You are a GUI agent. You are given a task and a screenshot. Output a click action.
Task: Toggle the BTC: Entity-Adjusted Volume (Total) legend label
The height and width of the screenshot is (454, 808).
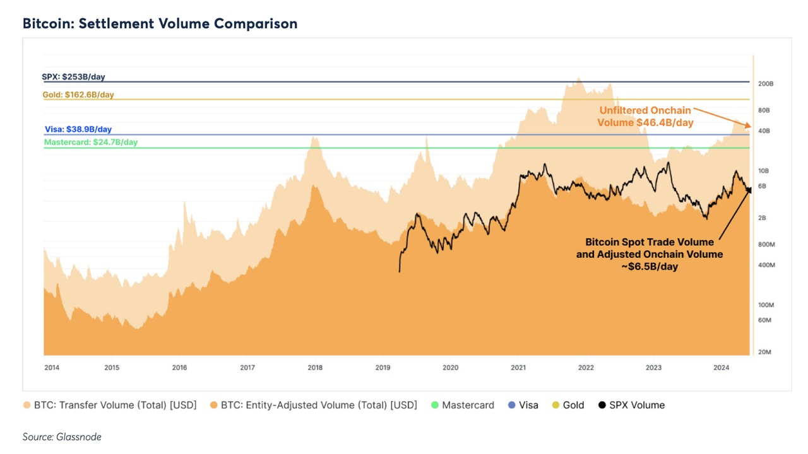[x=319, y=405]
